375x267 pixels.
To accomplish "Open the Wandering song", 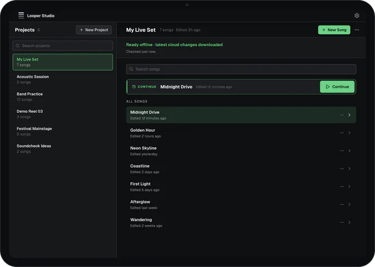I will pyautogui.click(x=241, y=223).
